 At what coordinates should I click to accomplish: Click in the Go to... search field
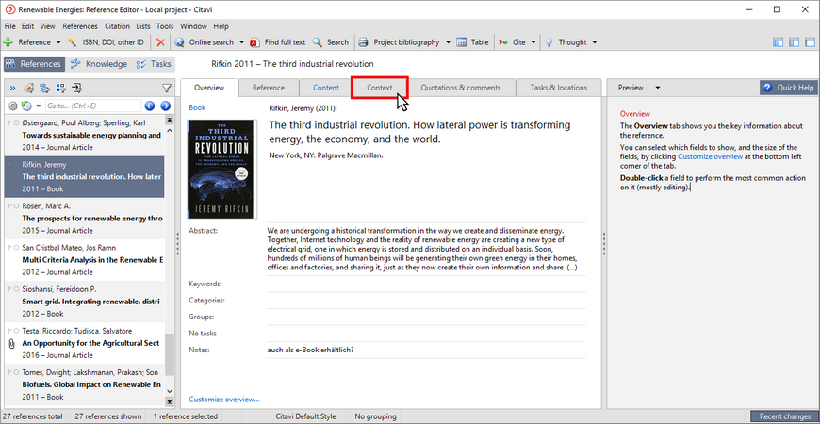[93, 106]
